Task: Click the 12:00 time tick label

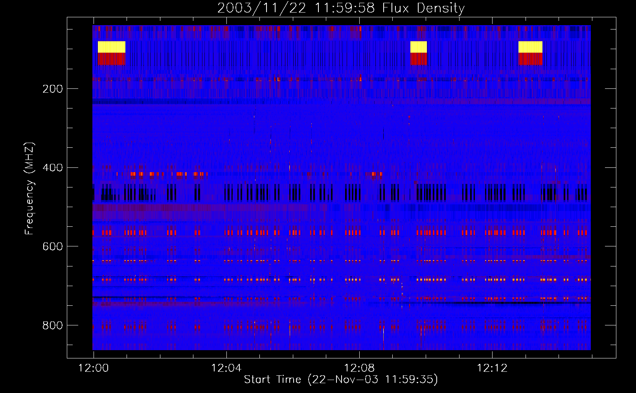Action: point(94,368)
